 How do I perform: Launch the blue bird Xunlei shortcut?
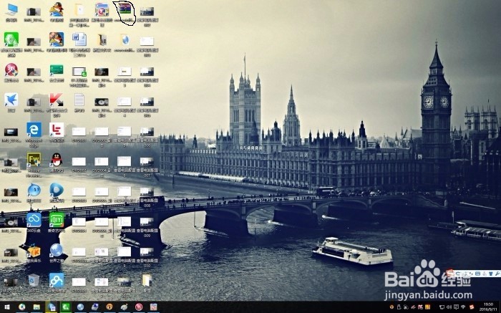[x=11, y=100]
